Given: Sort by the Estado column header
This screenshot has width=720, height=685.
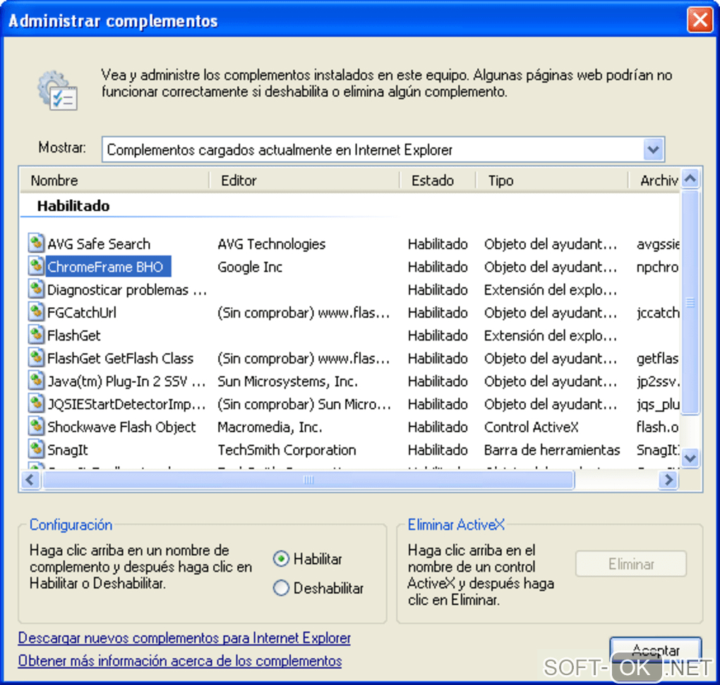Looking at the screenshot, I should coord(438,181).
